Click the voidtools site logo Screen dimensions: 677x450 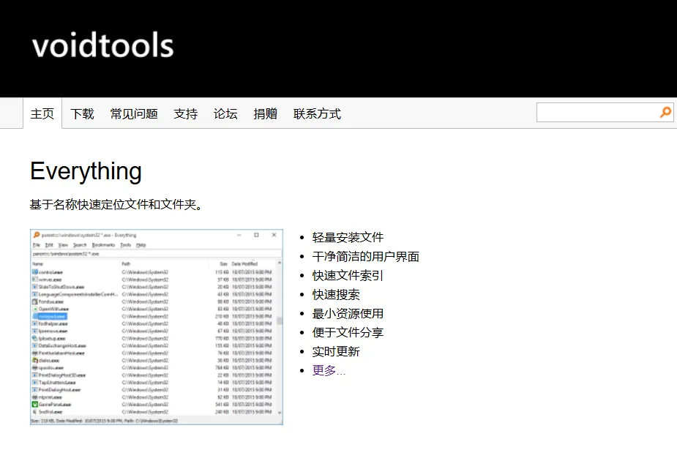102,45
